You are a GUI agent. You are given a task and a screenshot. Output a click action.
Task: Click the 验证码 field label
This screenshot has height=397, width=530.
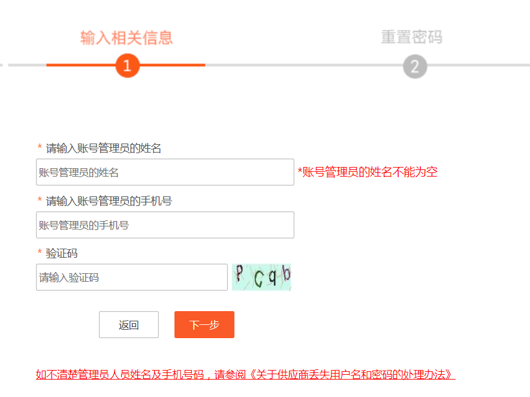click(62, 253)
